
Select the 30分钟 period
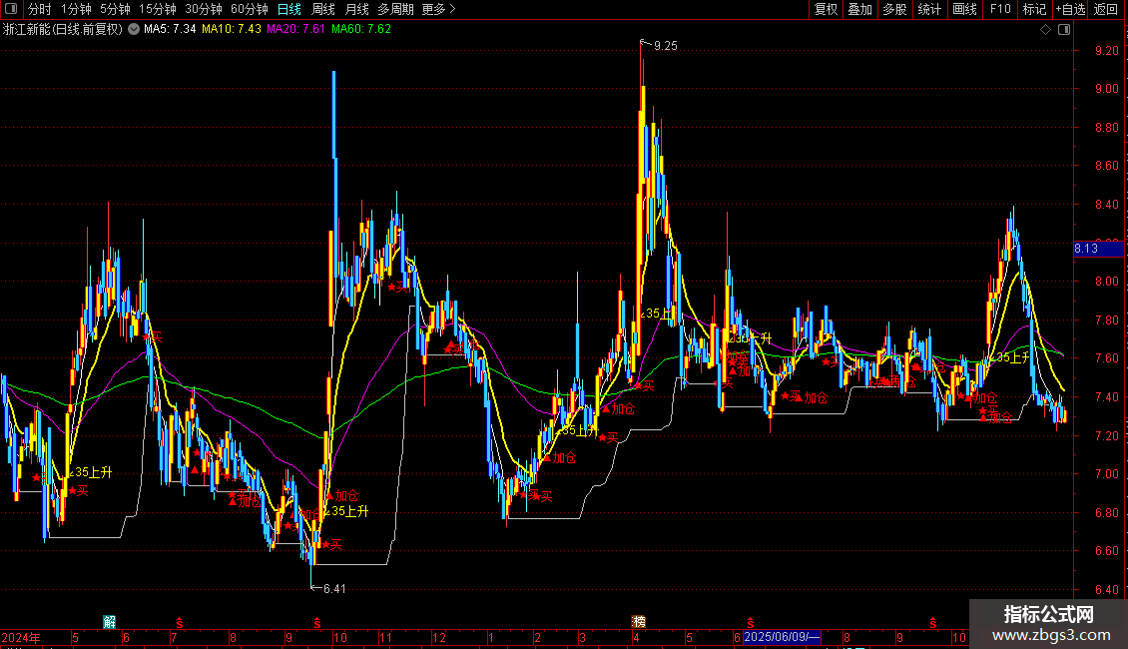click(x=204, y=9)
